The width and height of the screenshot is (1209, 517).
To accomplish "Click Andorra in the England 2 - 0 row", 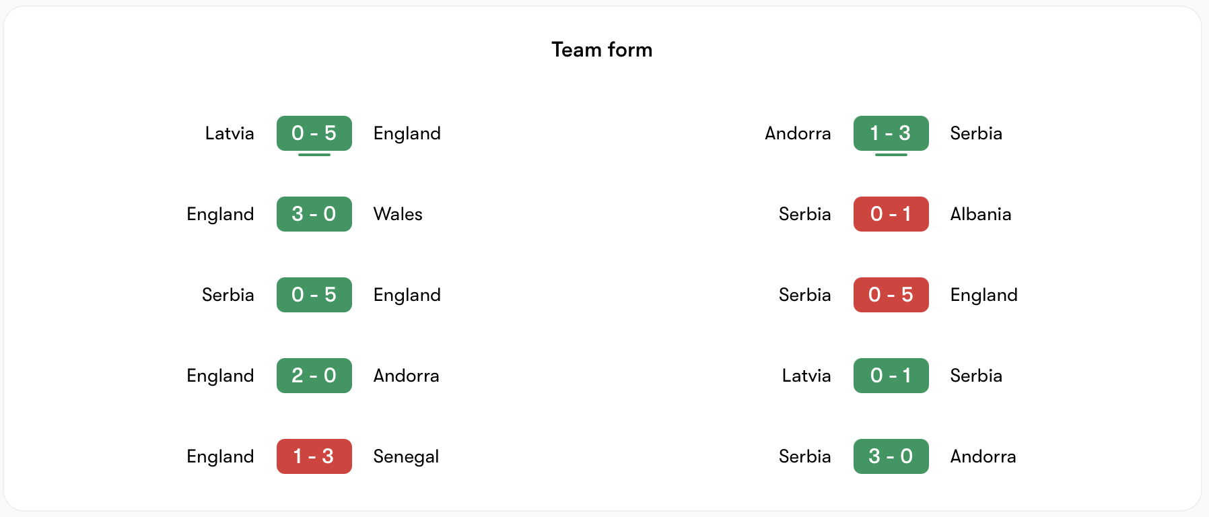I will click(x=406, y=376).
